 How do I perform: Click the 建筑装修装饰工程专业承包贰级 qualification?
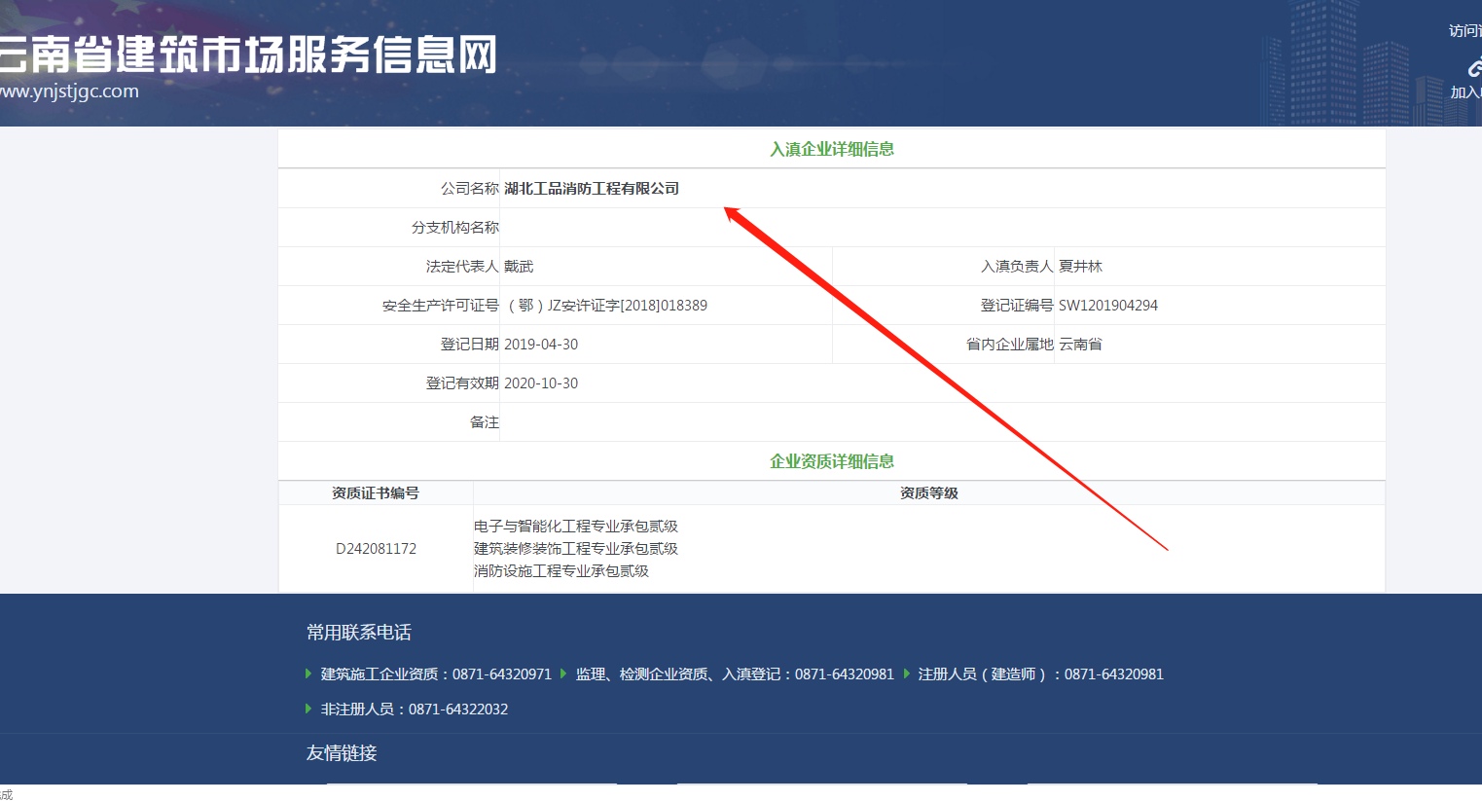[576, 549]
